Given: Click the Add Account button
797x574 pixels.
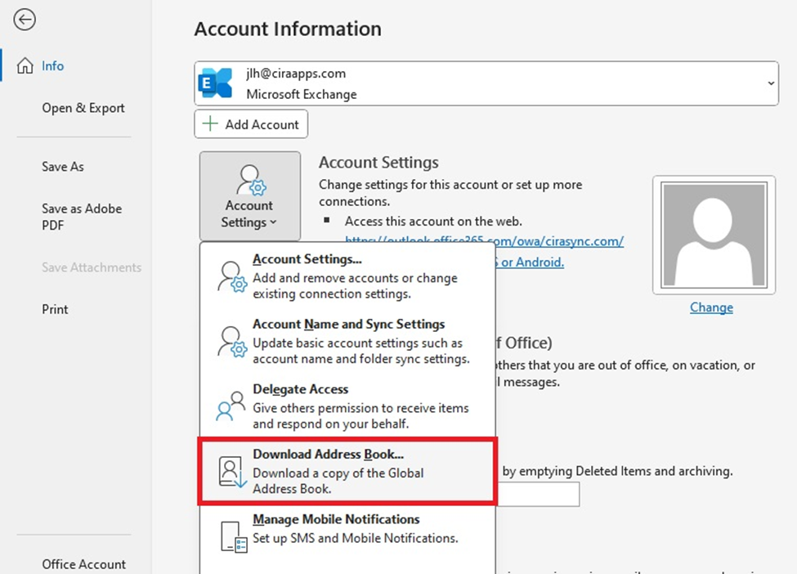Looking at the screenshot, I should (251, 124).
